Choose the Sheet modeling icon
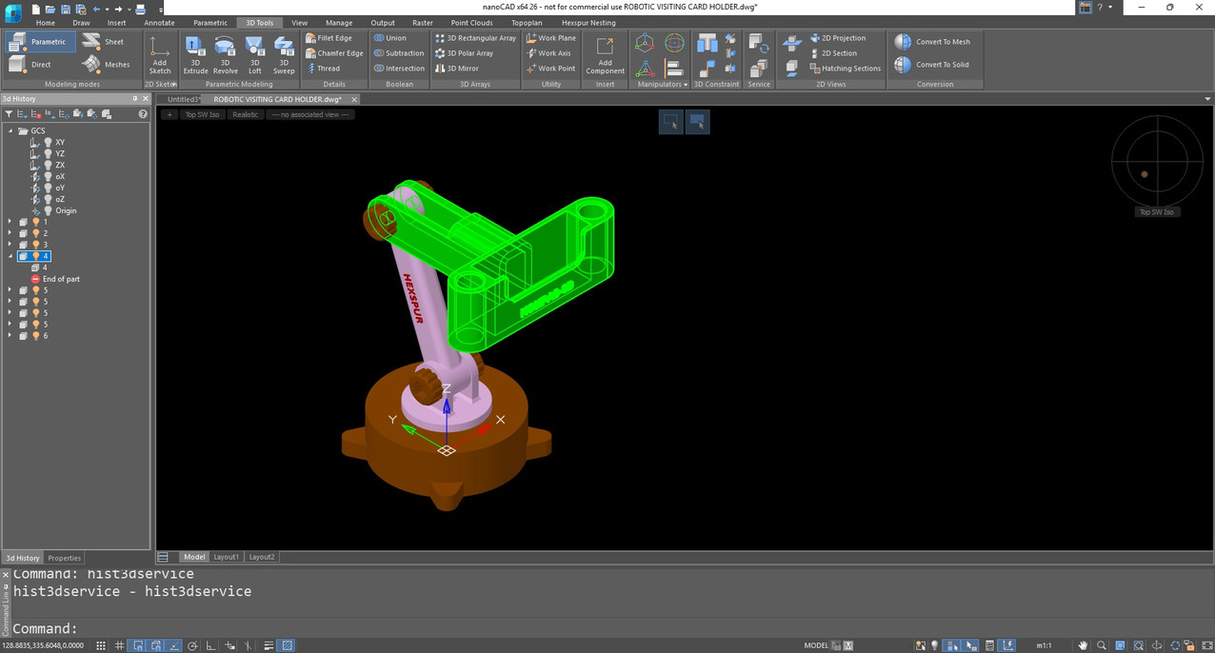The image size is (1215, 653). click(91, 41)
